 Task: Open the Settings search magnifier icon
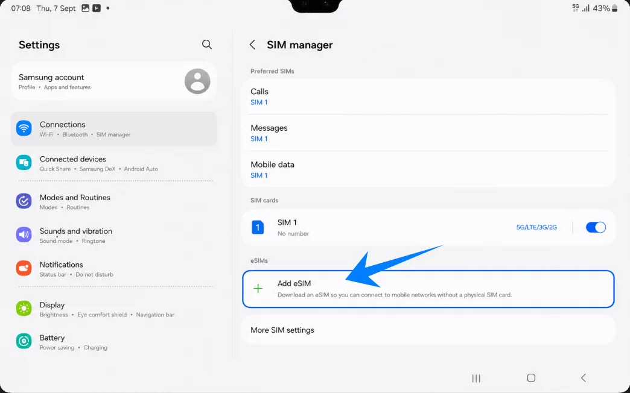coord(206,45)
